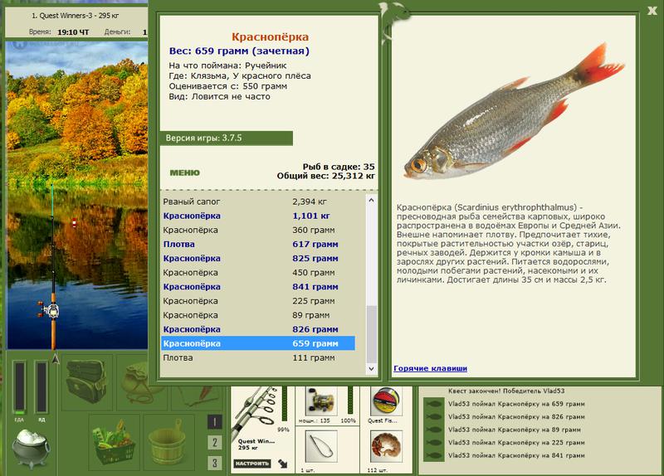Switch to rod slot 3
664x476 pixels.
click(x=215, y=463)
